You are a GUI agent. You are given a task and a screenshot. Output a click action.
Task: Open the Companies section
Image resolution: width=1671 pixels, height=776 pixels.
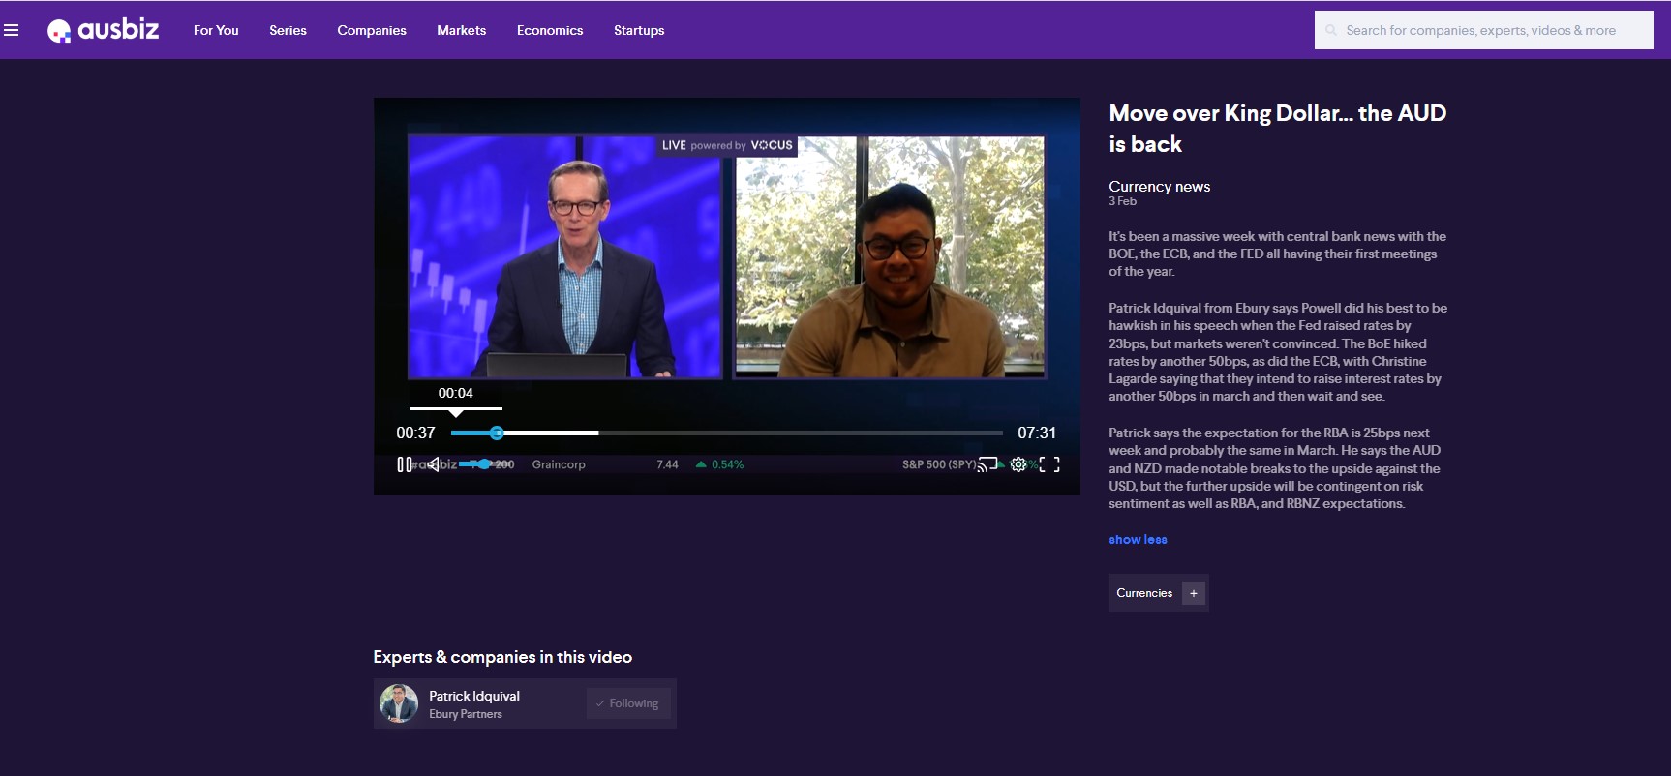tap(372, 30)
